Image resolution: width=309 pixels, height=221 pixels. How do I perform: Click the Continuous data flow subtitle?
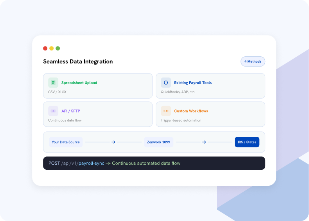click(65, 120)
